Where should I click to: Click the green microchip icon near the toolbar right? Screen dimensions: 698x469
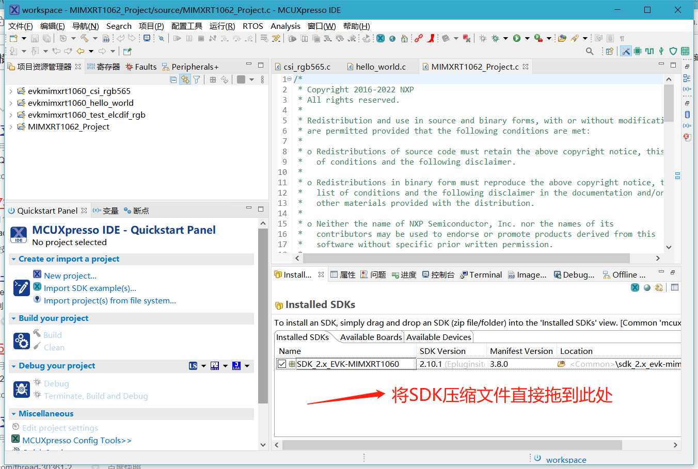click(x=638, y=51)
